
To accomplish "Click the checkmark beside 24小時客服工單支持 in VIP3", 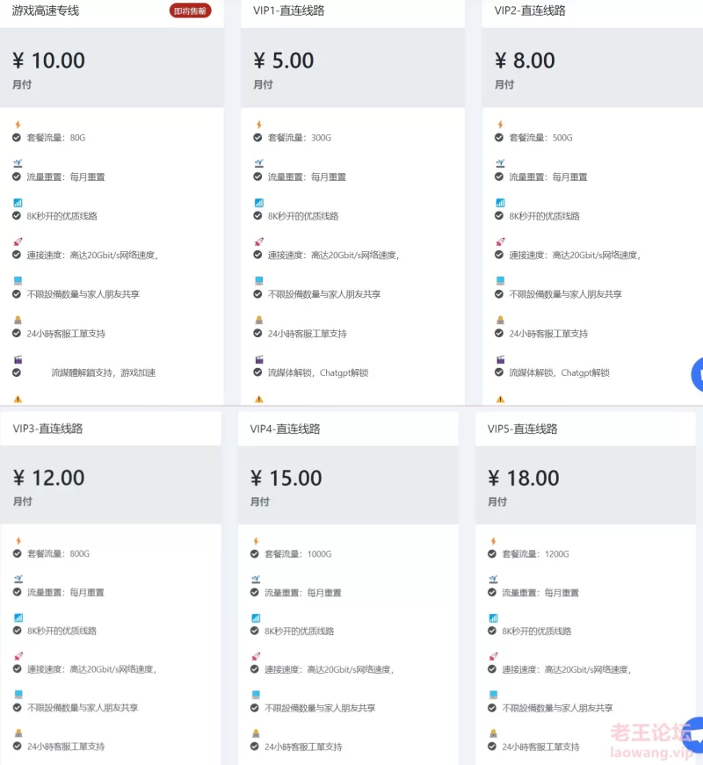I will (x=17, y=746).
